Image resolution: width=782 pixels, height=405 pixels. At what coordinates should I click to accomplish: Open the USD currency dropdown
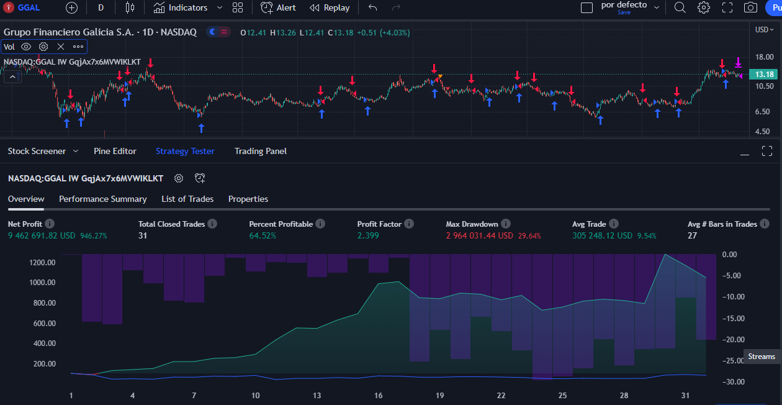(x=764, y=29)
